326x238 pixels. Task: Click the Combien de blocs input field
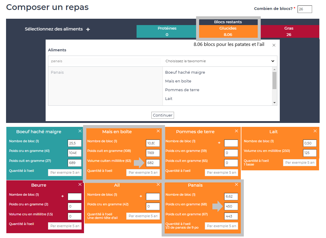[x=305, y=9]
